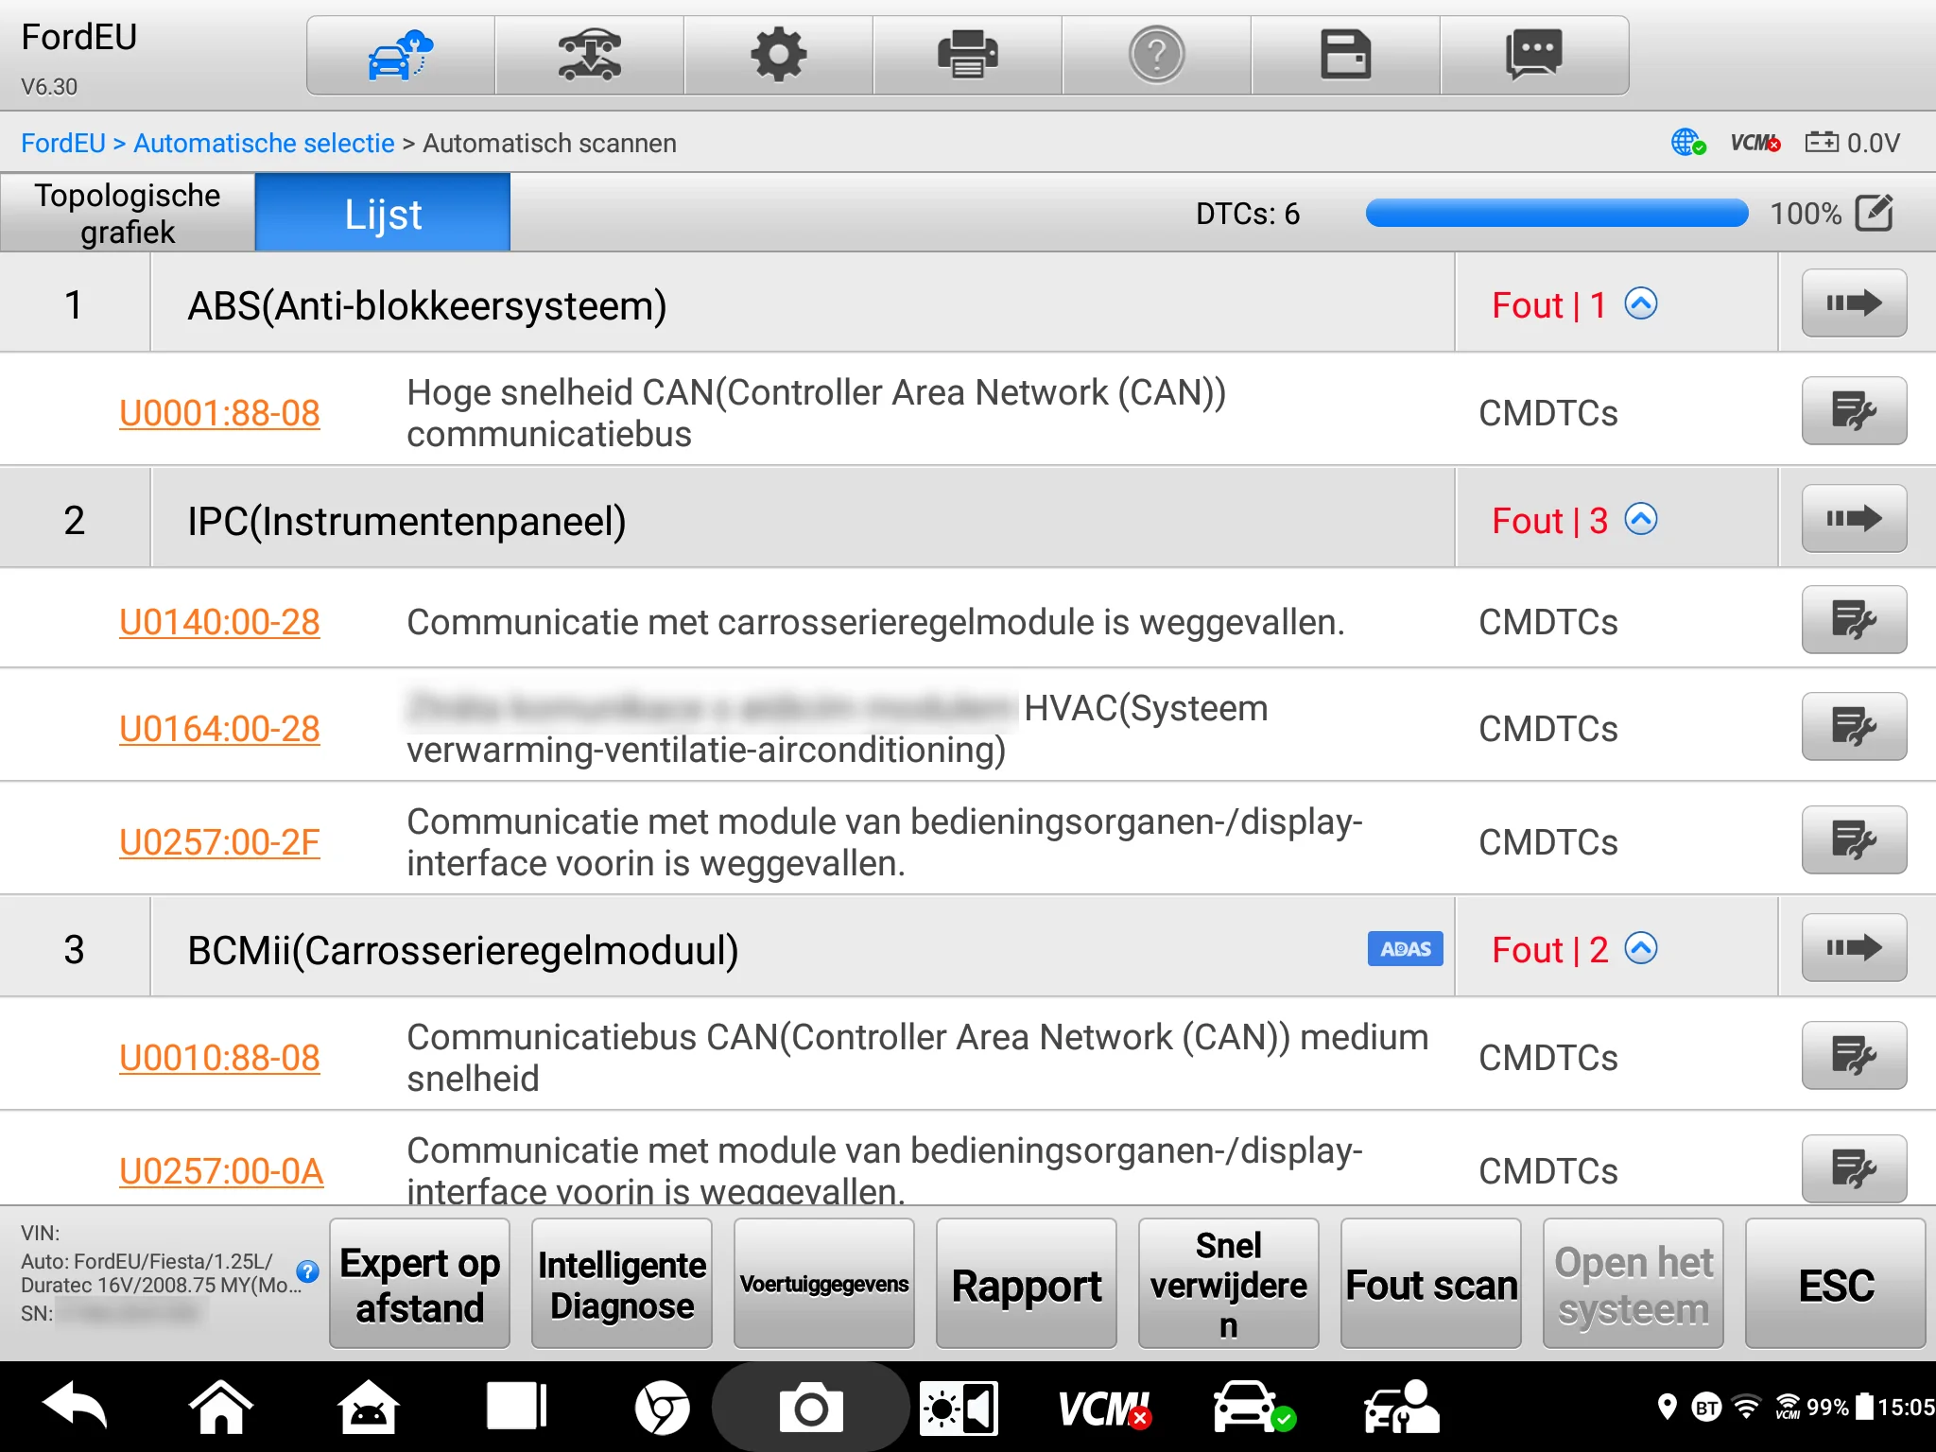1936x1452 pixels.
Task: Enter BCMii module with arrow button
Action: point(1854,948)
